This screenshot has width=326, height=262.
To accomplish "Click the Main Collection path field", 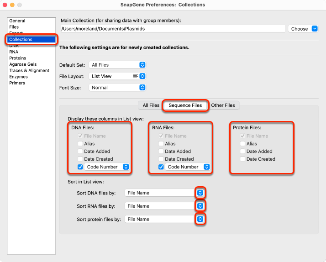I will click(x=173, y=29).
